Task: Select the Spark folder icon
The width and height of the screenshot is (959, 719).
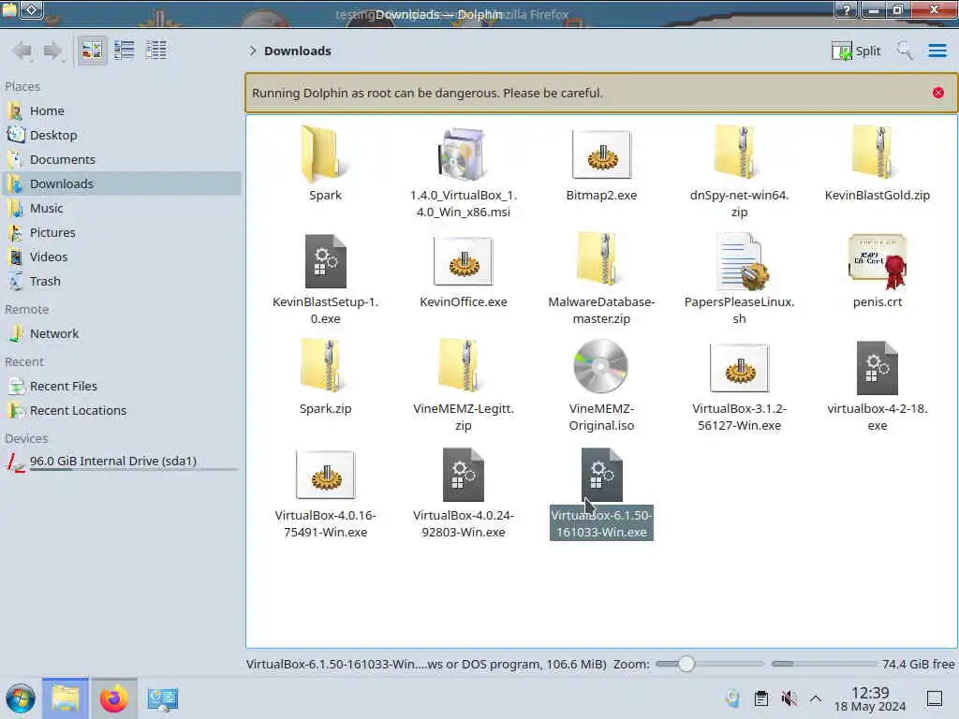Action: [x=325, y=154]
